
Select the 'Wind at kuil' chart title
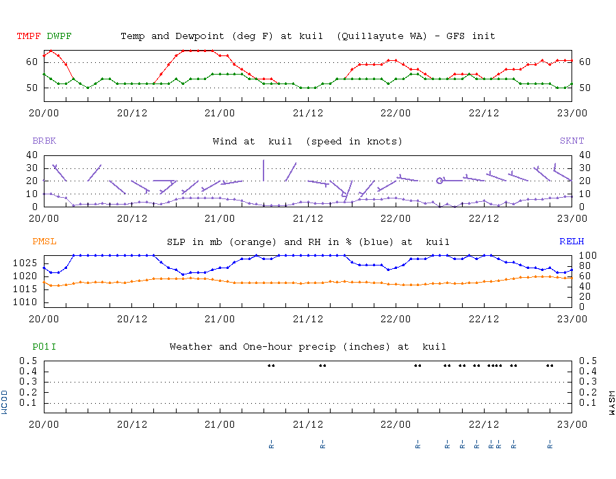point(307,142)
